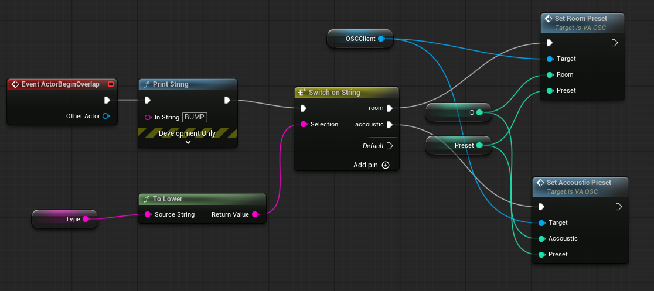The width and height of the screenshot is (654, 291).
Task: Click Event ActorBeginOverlap red delegate pin
Action: pyautogui.click(x=111, y=84)
